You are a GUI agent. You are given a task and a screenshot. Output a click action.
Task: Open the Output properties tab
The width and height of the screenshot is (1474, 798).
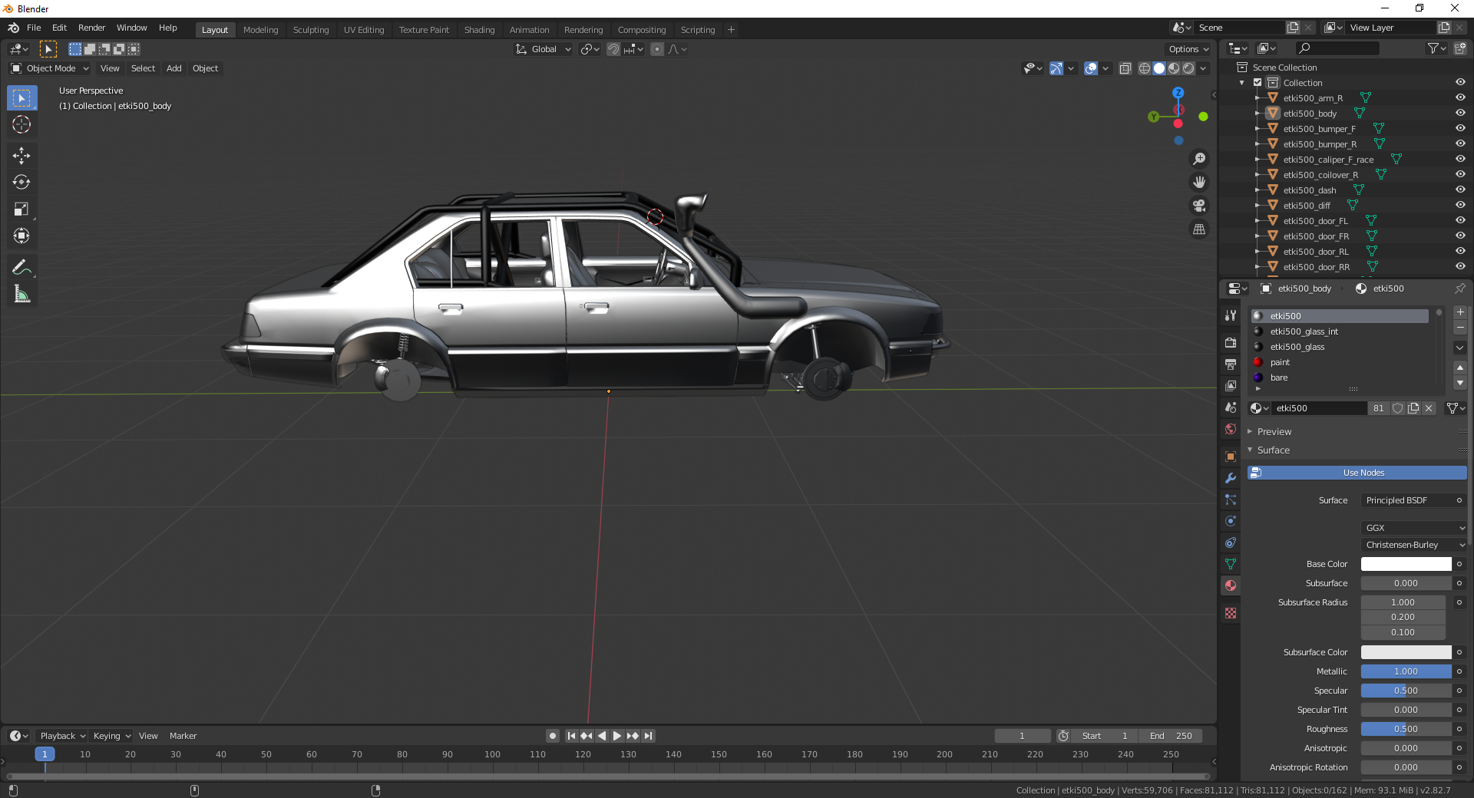pos(1231,364)
